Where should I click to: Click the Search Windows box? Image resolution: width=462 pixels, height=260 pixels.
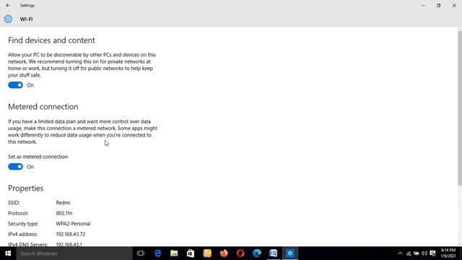74,253
